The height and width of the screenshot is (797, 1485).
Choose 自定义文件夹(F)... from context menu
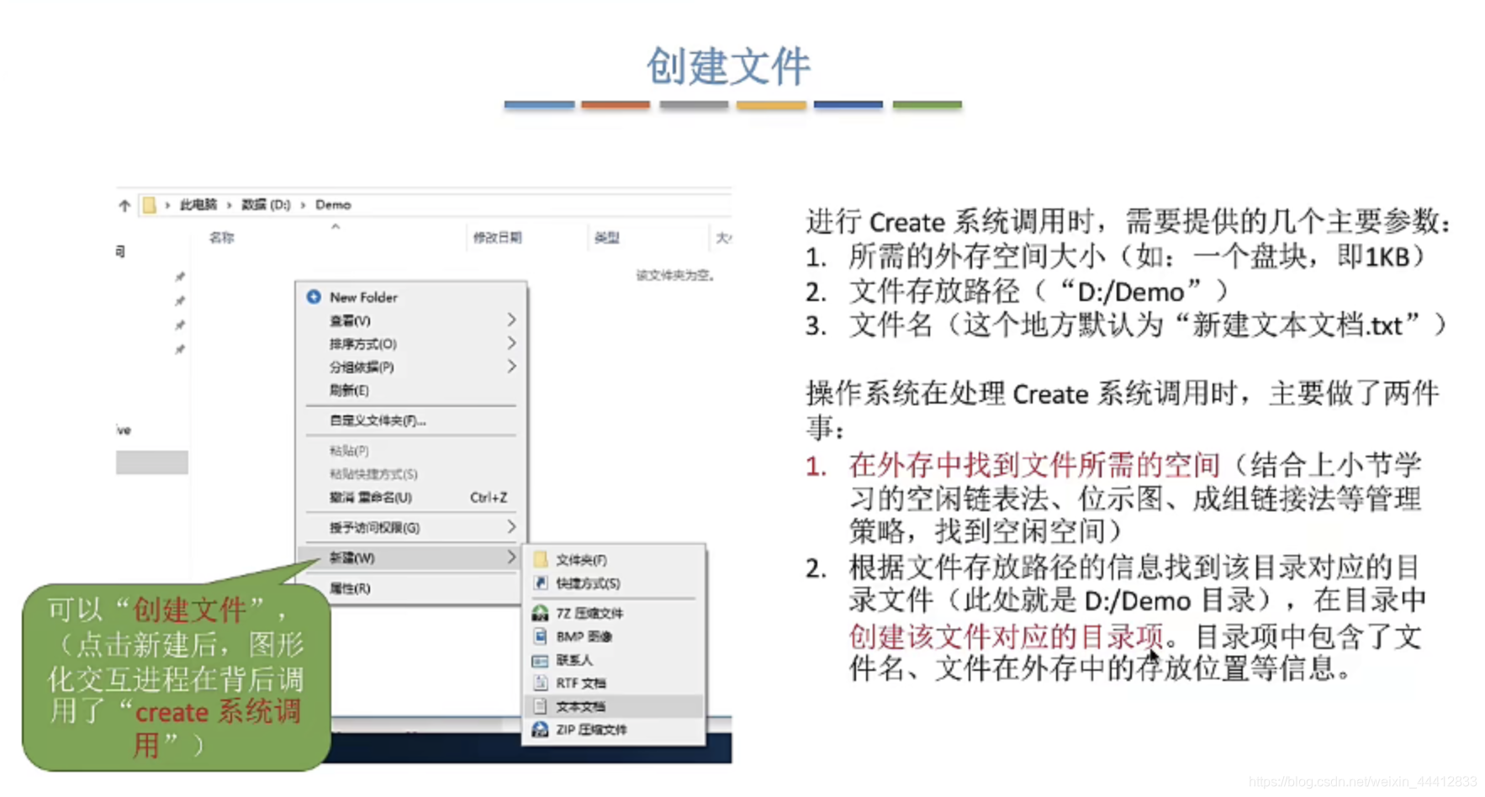pos(411,420)
